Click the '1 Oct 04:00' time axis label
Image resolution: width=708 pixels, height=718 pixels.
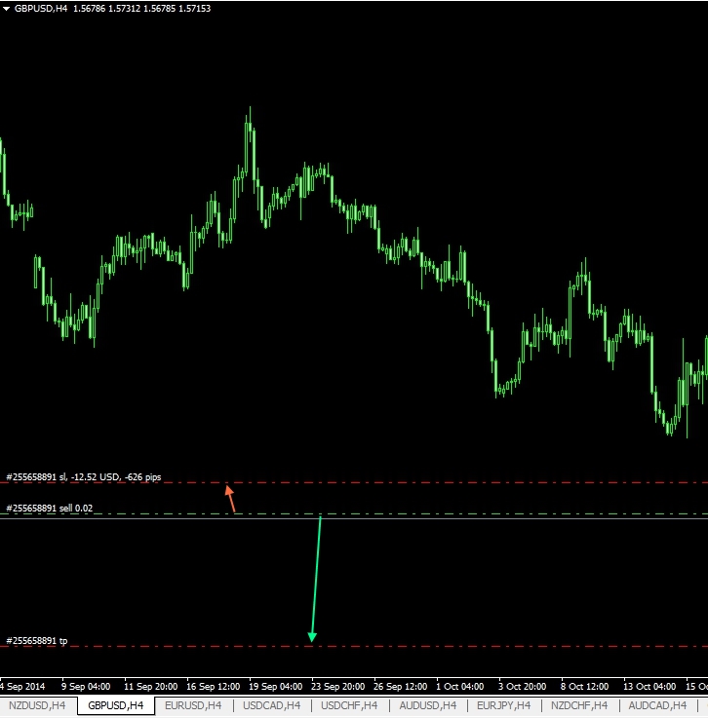(460, 687)
